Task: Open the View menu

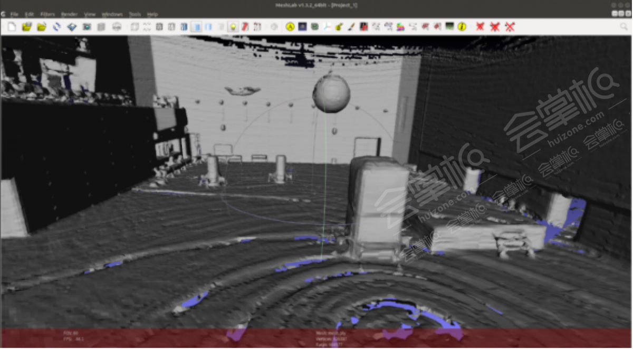Action: click(90, 14)
